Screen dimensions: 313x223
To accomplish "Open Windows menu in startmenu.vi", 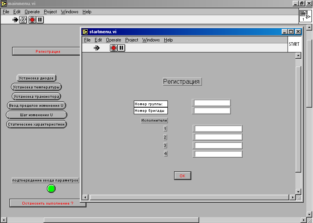I will click(151, 40).
